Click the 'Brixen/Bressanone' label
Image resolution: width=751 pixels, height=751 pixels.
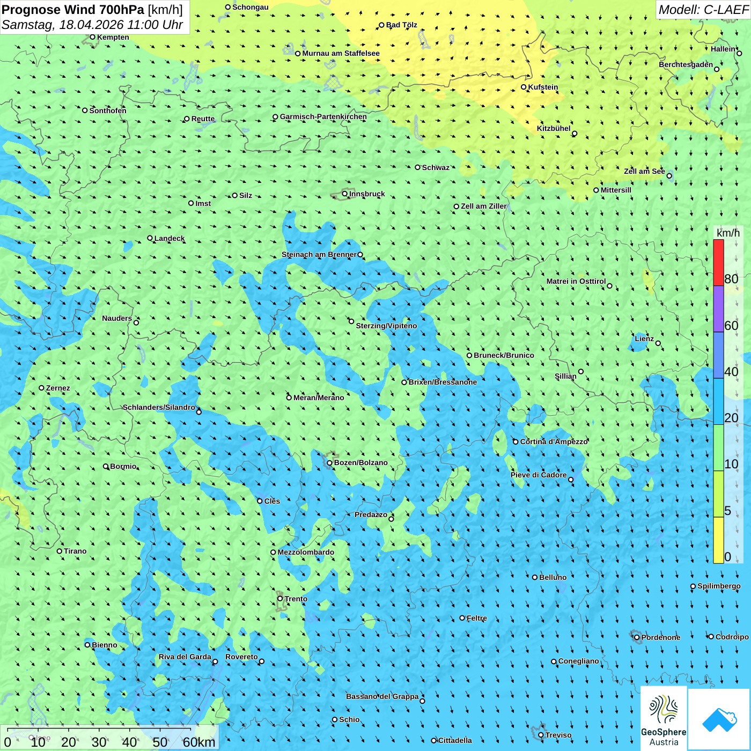443,382
